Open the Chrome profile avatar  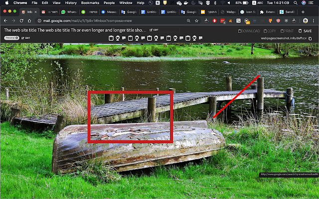306,21
